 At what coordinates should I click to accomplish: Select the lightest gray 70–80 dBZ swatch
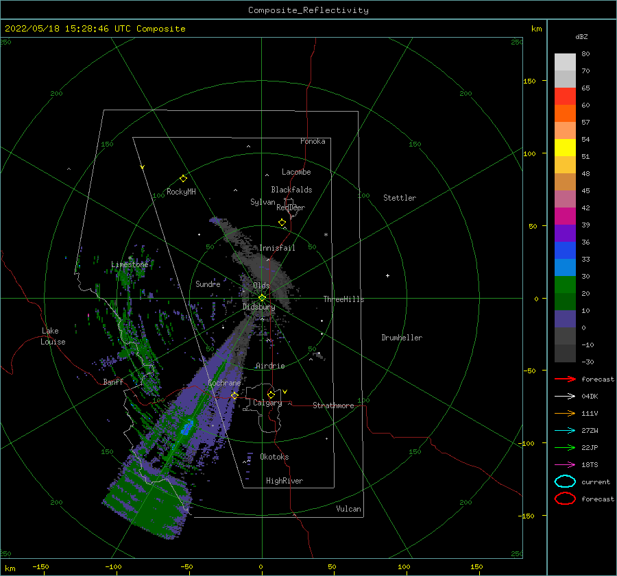coord(565,62)
